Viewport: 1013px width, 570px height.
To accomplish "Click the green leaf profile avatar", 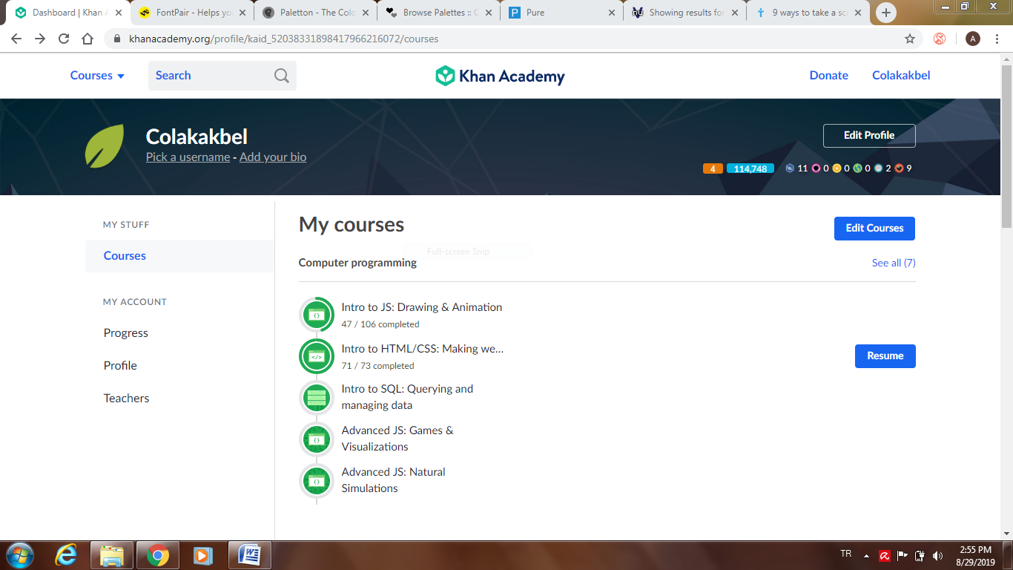I will 105,145.
